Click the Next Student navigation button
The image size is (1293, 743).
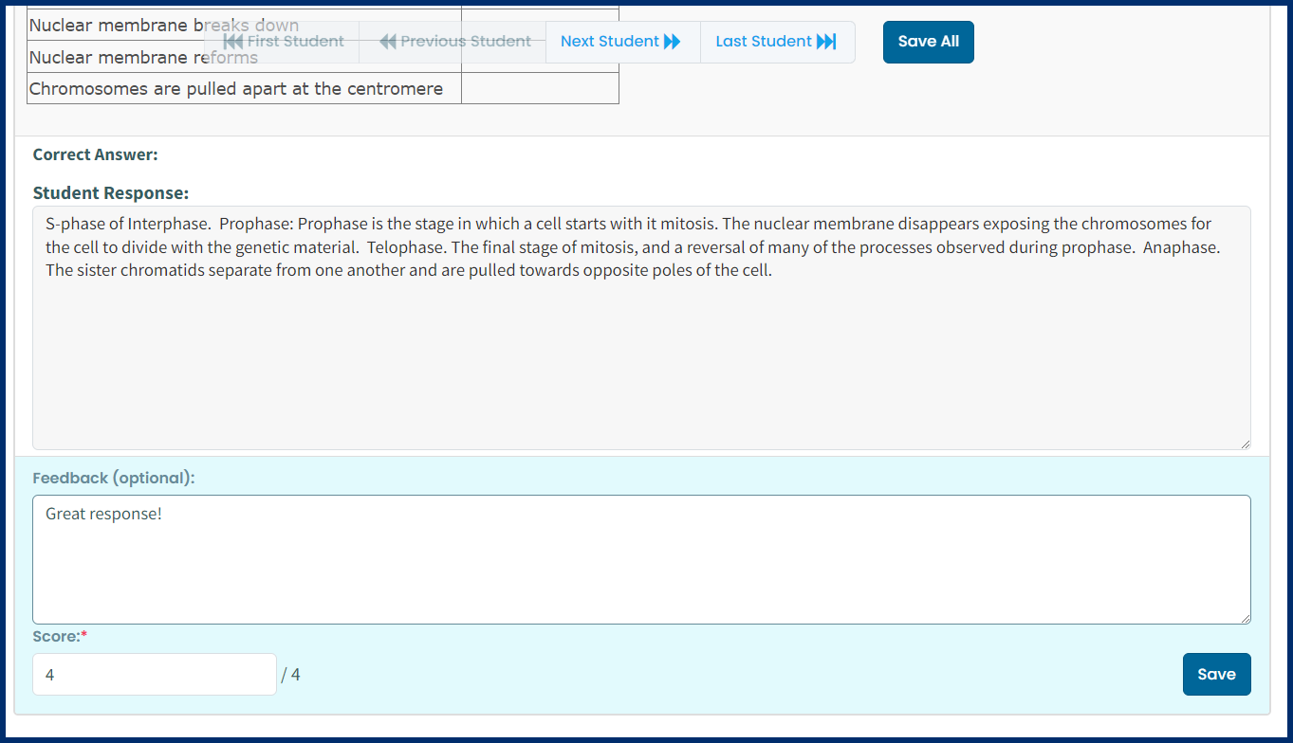pyautogui.click(x=621, y=41)
